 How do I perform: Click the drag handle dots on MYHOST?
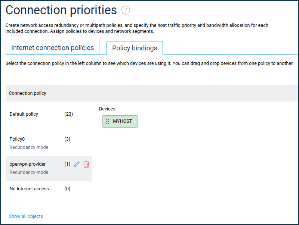[x=107, y=121]
